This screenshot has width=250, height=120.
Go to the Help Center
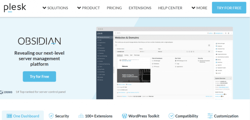point(170,8)
